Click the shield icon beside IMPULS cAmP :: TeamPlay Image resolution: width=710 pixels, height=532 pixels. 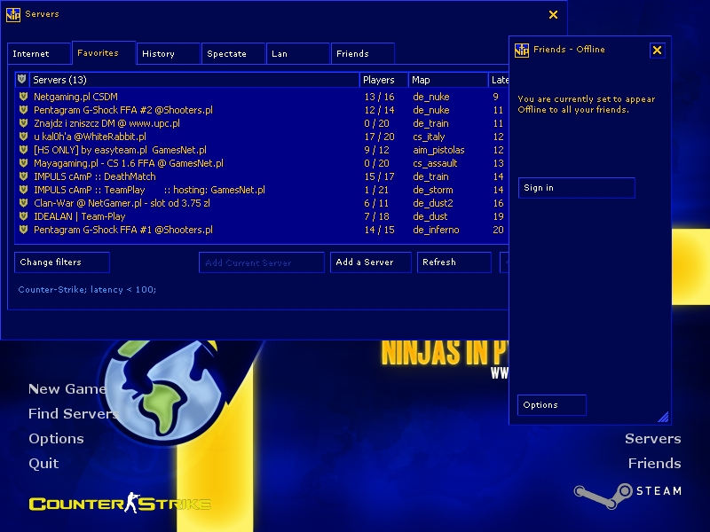24,190
